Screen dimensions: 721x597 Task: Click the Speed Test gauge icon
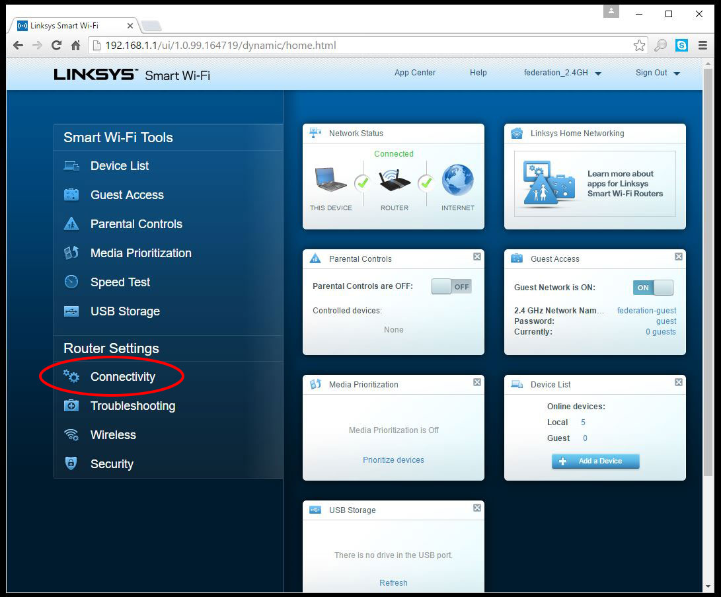(71, 282)
